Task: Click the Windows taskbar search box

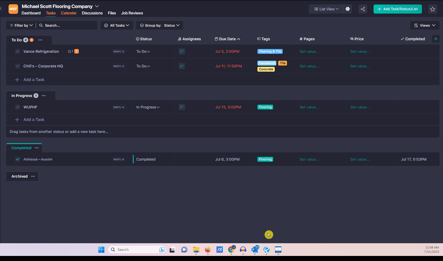Action: 137,250
